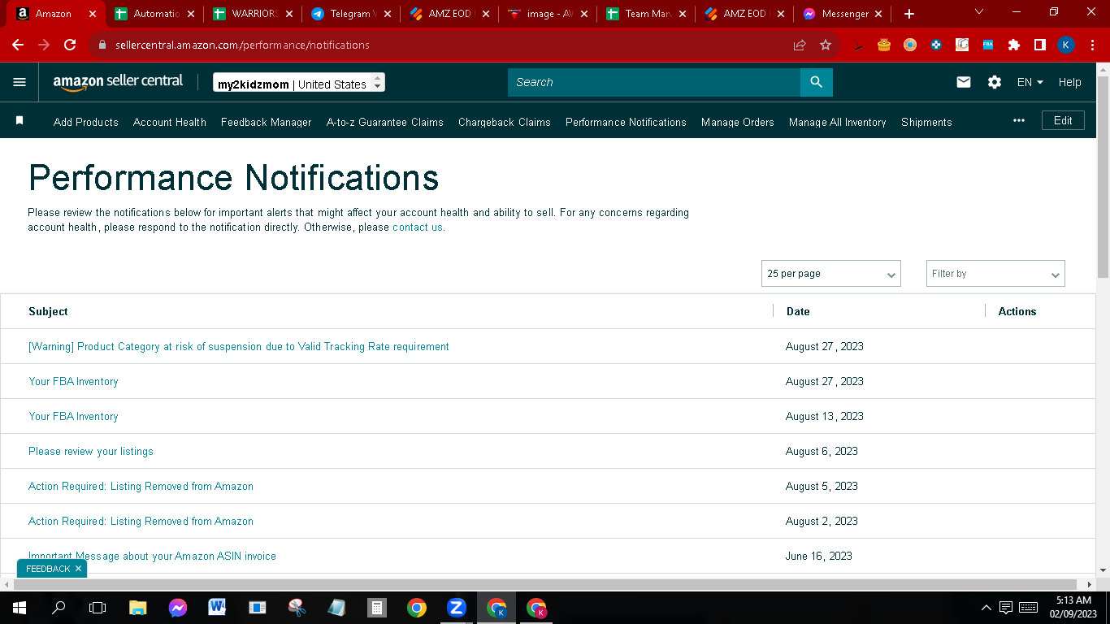Open the my2kidzmom account switcher dropdown
Viewport: 1110px width, 624px height.
299,83
